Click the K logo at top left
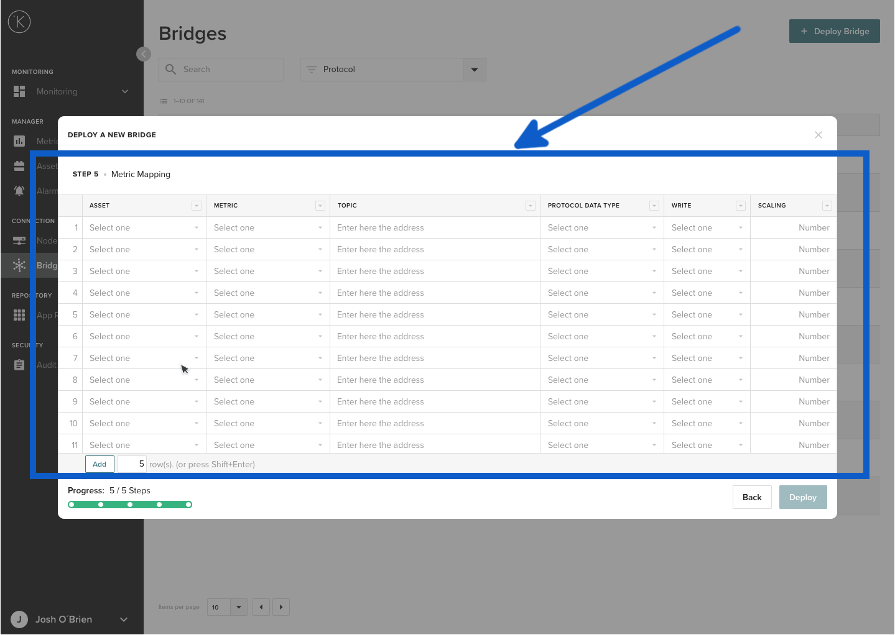This screenshot has height=635, width=895. click(19, 21)
